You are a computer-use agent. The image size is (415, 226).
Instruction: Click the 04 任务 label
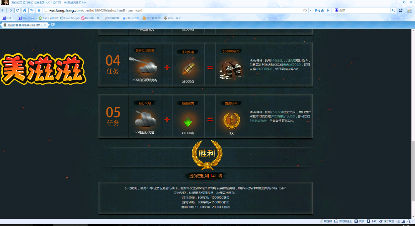coord(113,65)
